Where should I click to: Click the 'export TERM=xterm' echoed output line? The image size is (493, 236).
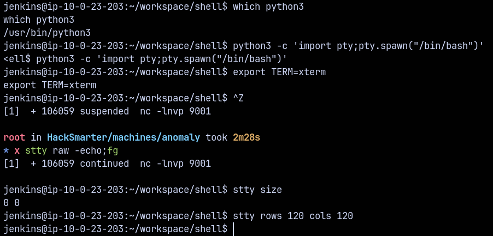pos(50,86)
